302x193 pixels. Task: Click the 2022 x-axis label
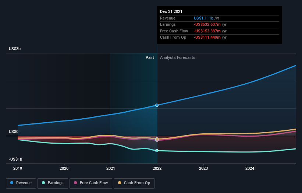click(157, 168)
